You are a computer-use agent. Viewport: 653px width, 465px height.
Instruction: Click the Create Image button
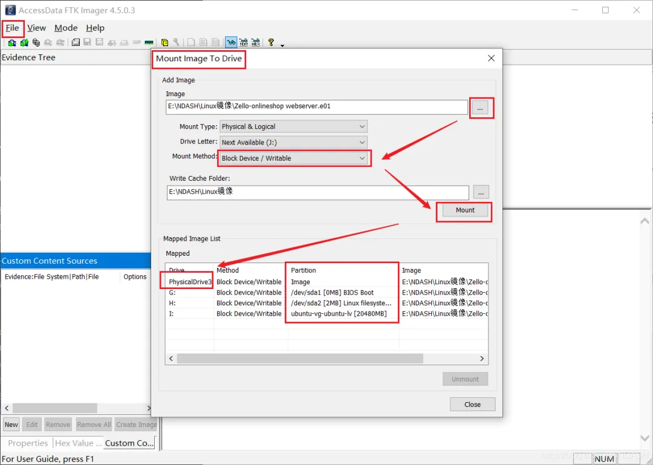coord(137,424)
